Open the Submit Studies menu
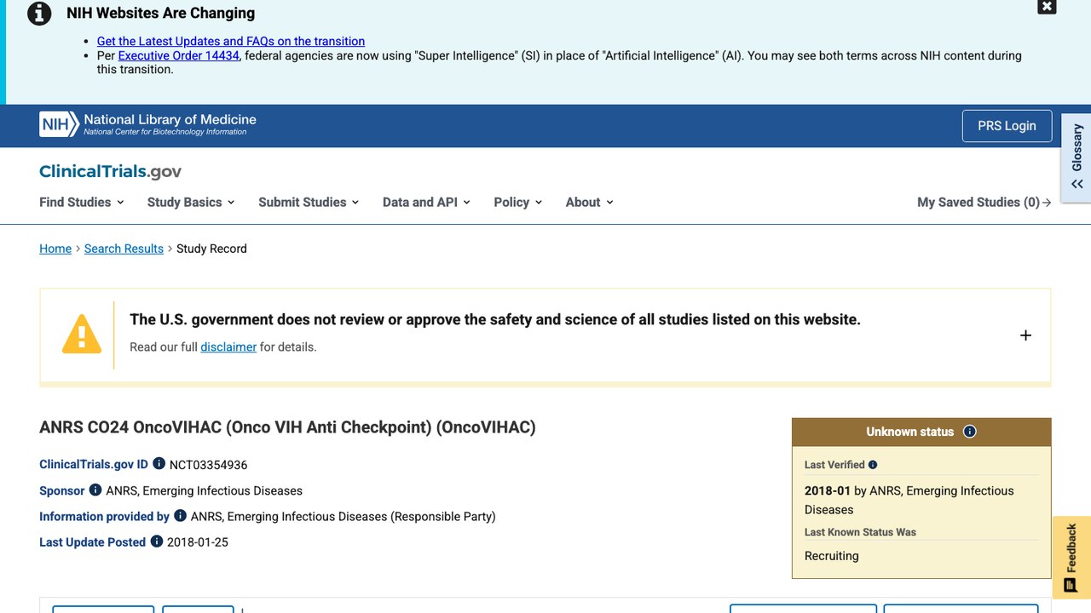Image resolution: width=1091 pixels, height=613 pixels. (309, 202)
